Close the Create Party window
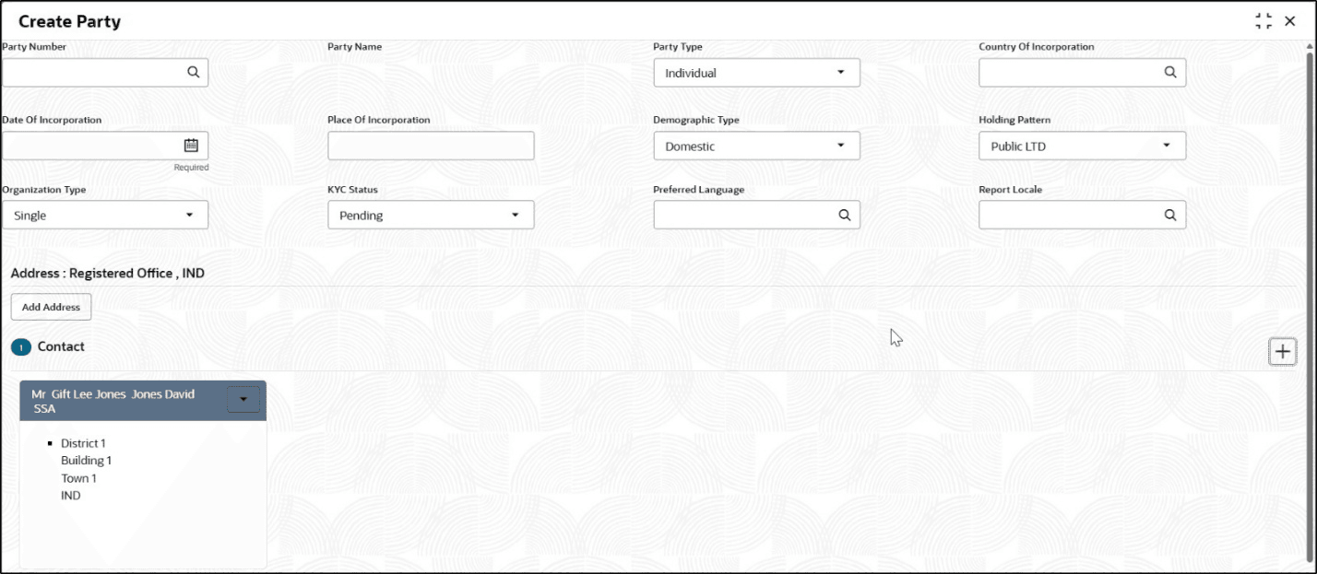Viewport: 1317px width, 574px height. 1290,21
